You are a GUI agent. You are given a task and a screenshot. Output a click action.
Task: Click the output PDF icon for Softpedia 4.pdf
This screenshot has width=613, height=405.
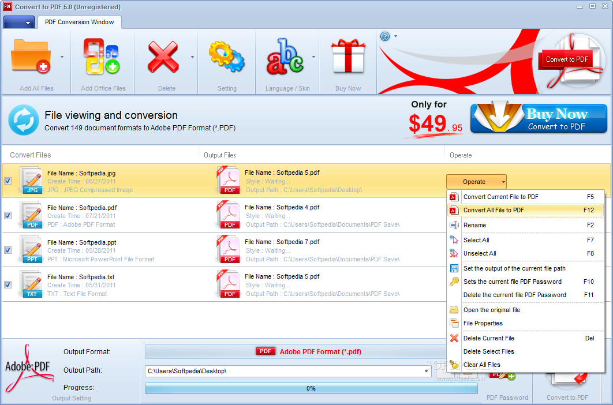(x=228, y=215)
